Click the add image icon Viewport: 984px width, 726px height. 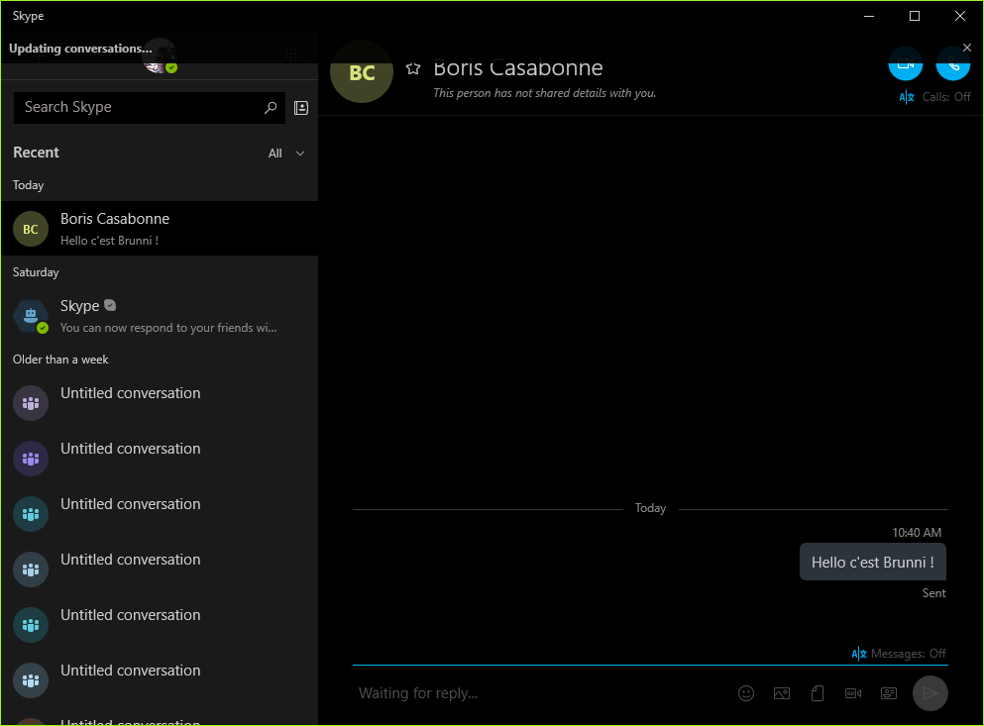(x=782, y=693)
